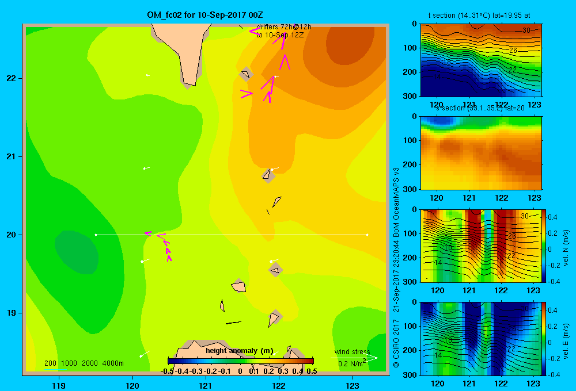Click the map title 'OM_fc02 for 10-Sep-2017 00Z'

point(205,15)
